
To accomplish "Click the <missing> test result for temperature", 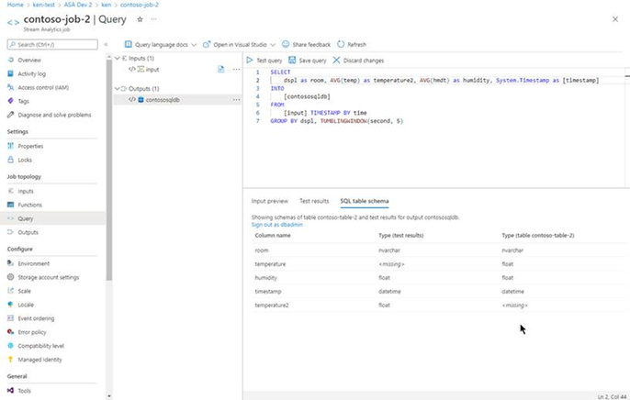I will pyautogui.click(x=391, y=263).
